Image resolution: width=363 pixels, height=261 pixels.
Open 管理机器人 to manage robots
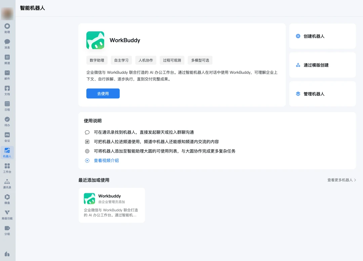322,94
